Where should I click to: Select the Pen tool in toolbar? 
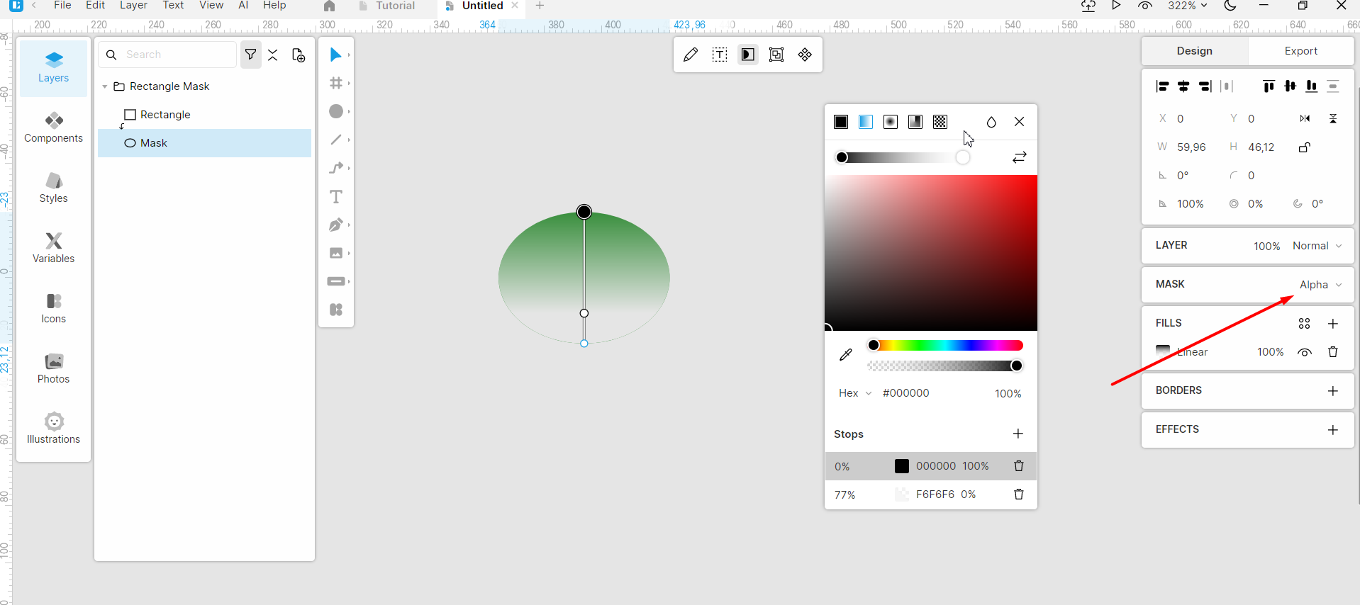(336, 225)
